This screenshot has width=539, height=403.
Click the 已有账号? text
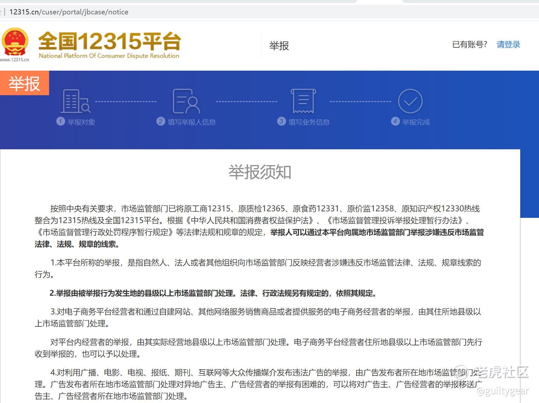[x=470, y=44]
